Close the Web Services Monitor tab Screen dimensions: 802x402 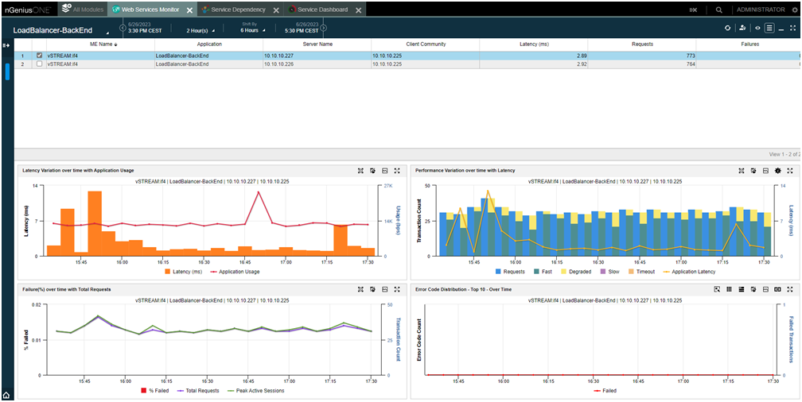(x=189, y=10)
